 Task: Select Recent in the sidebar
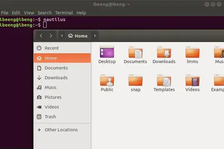pyautogui.click(x=62, y=48)
